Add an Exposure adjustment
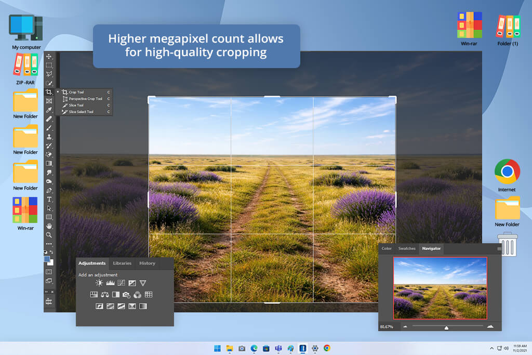532x355 pixels. tap(132, 283)
